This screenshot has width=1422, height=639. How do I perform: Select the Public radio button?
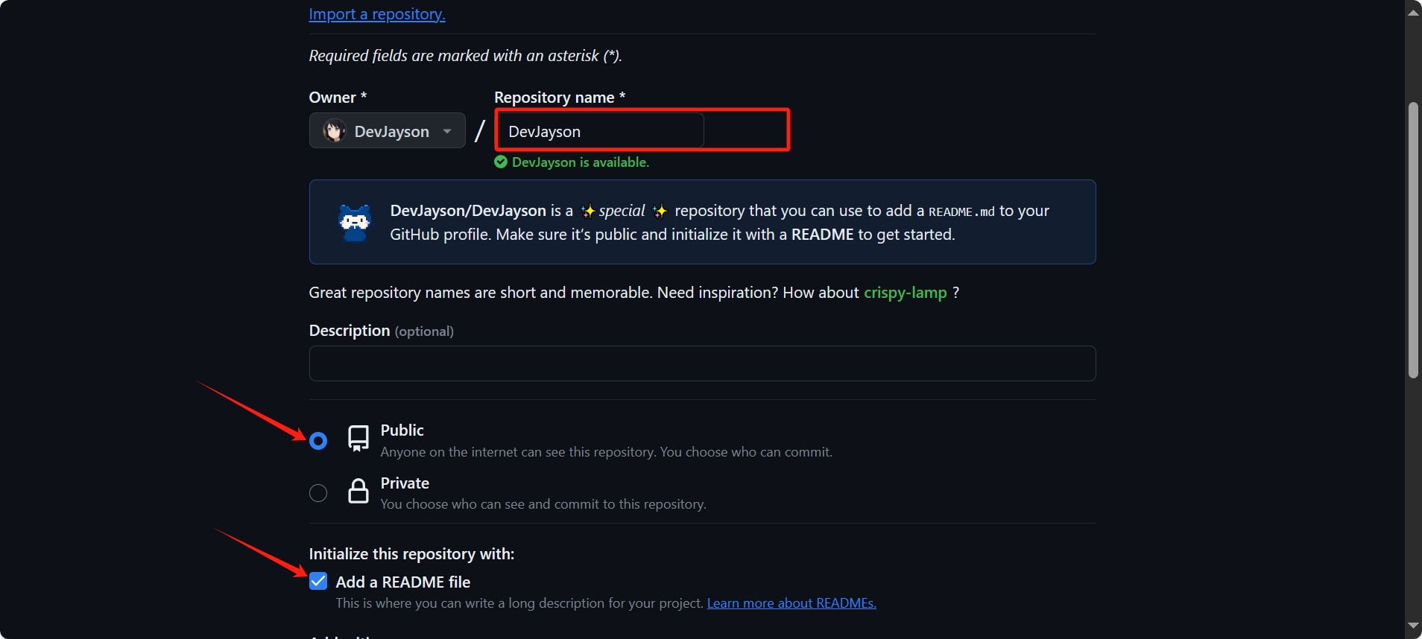pyautogui.click(x=318, y=441)
